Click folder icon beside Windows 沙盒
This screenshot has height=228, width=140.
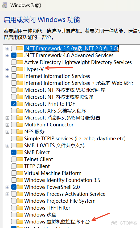click(x=20, y=215)
